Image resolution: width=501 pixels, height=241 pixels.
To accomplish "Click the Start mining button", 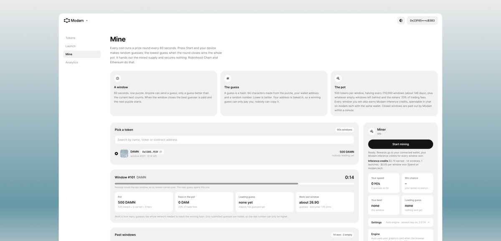I will pos(400,144).
